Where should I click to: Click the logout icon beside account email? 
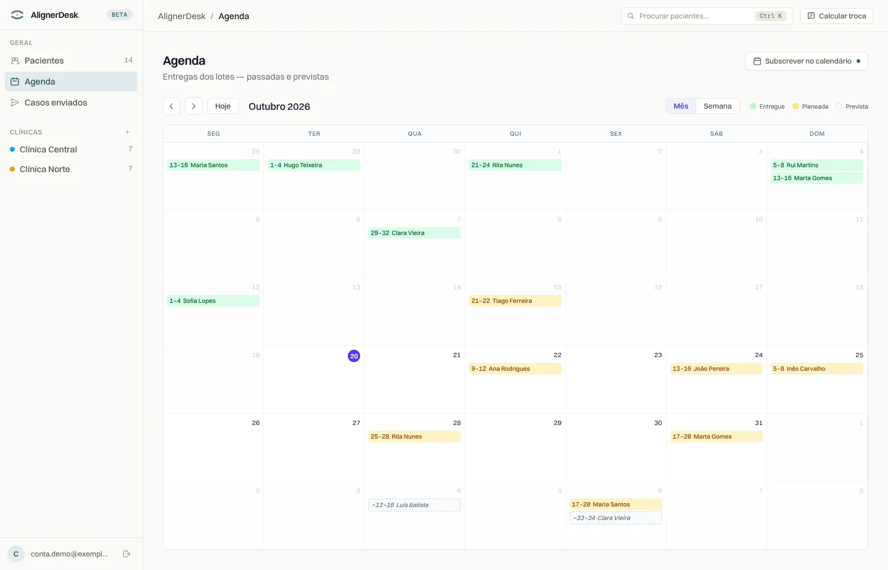126,554
